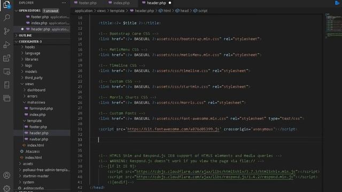Open forminput.php in the file tree
Image resolution: width=342 pixels, height=192 pixels.
tap(41, 108)
